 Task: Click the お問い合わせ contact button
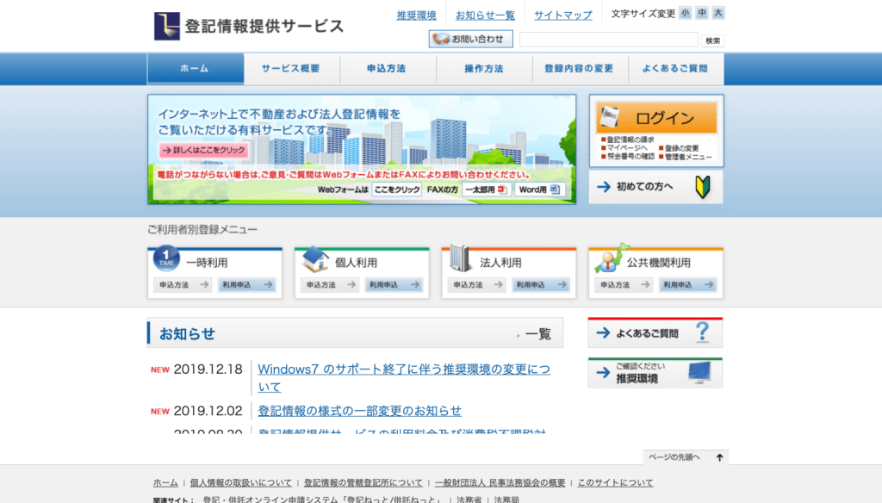(470, 40)
